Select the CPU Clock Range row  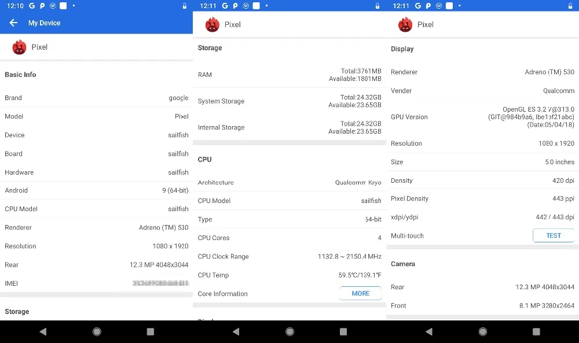[x=289, y=256]
